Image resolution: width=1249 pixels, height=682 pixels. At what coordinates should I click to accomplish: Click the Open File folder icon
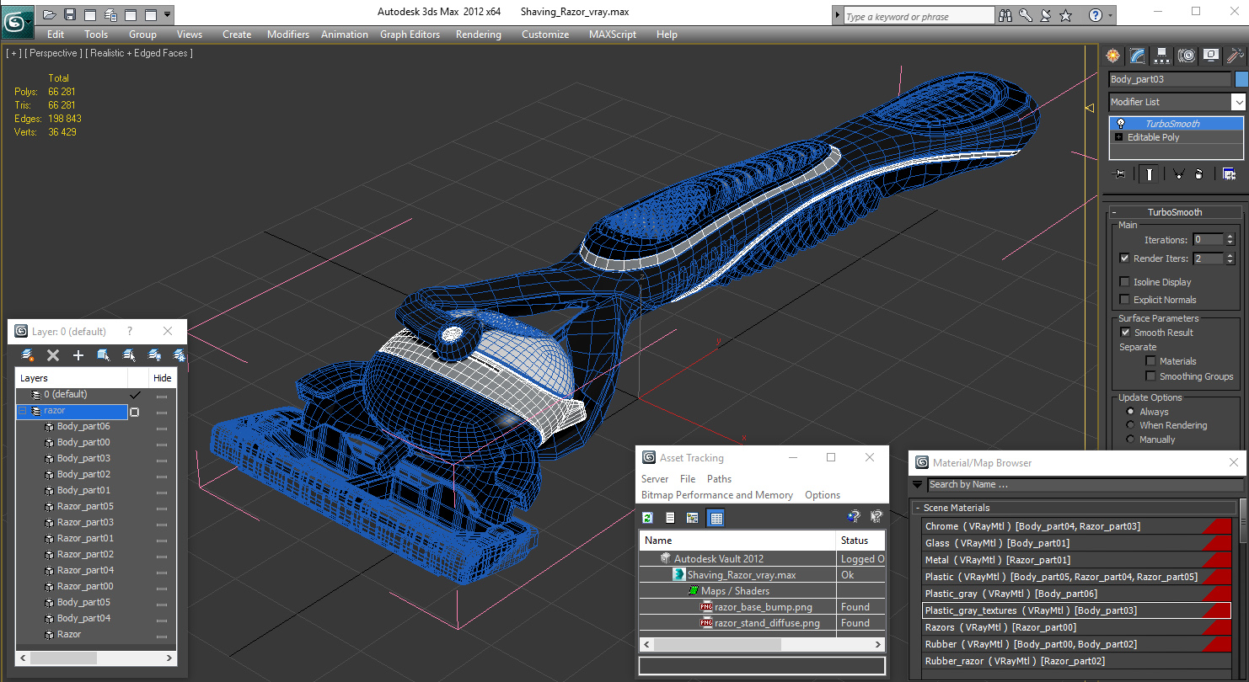50,14
